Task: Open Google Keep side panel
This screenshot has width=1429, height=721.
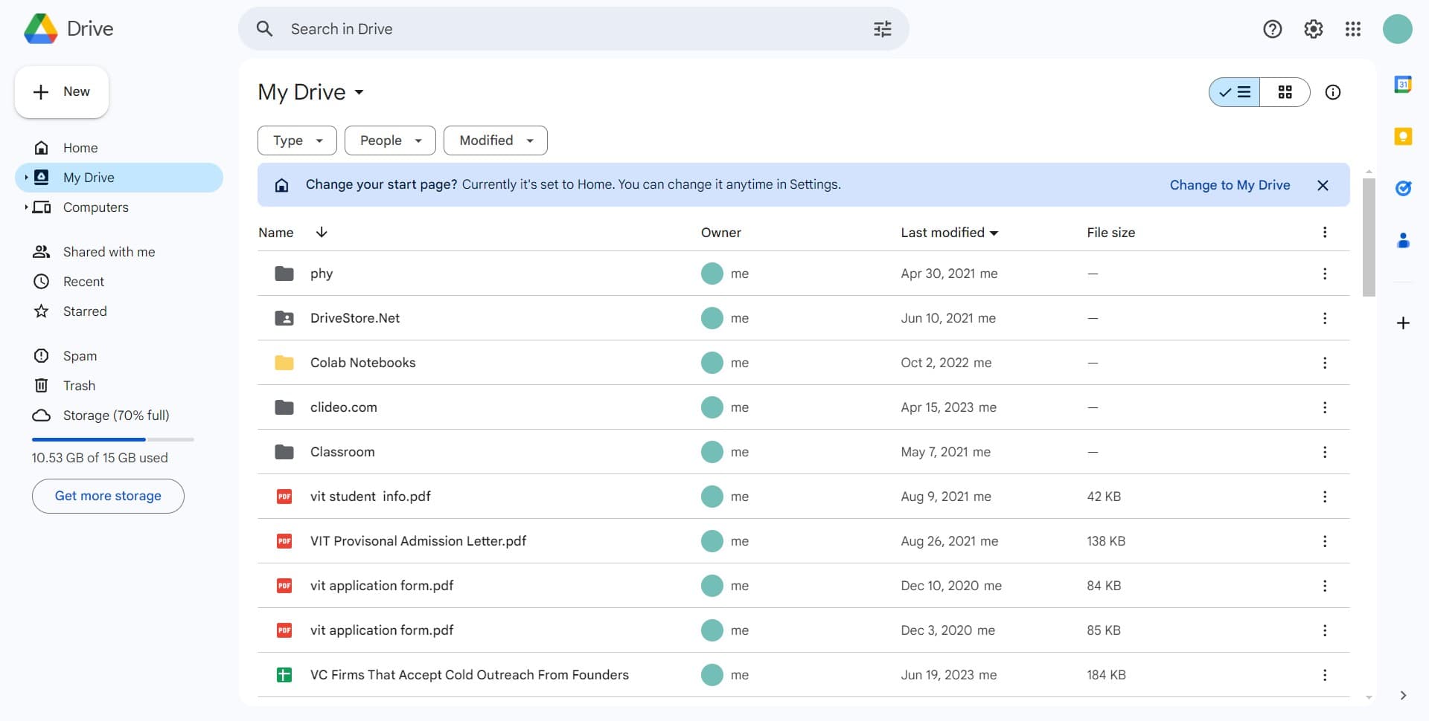Action: tap(1403, 137)
